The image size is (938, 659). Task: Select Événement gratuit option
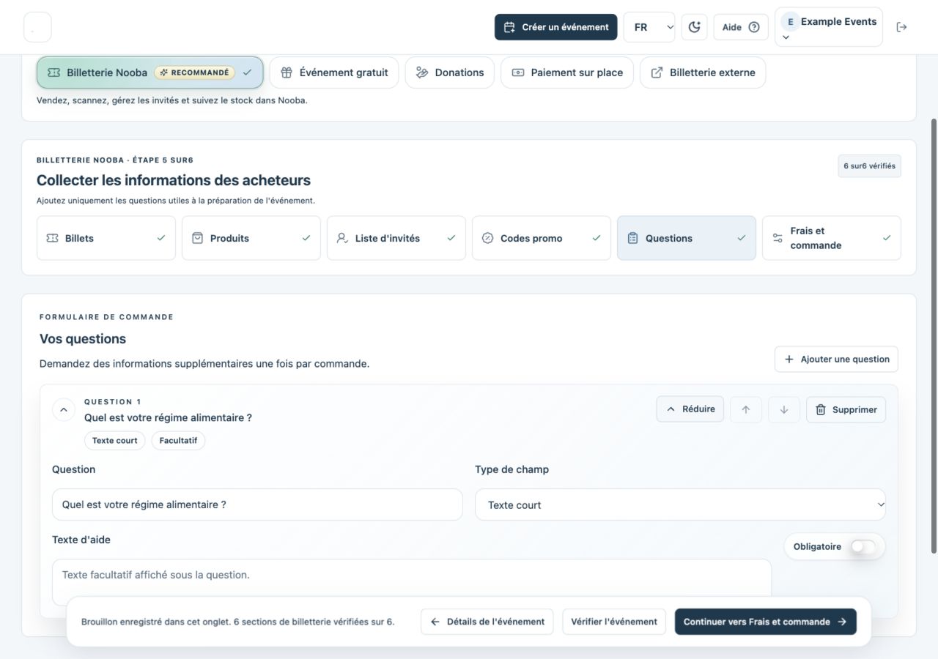coord(334,72)
